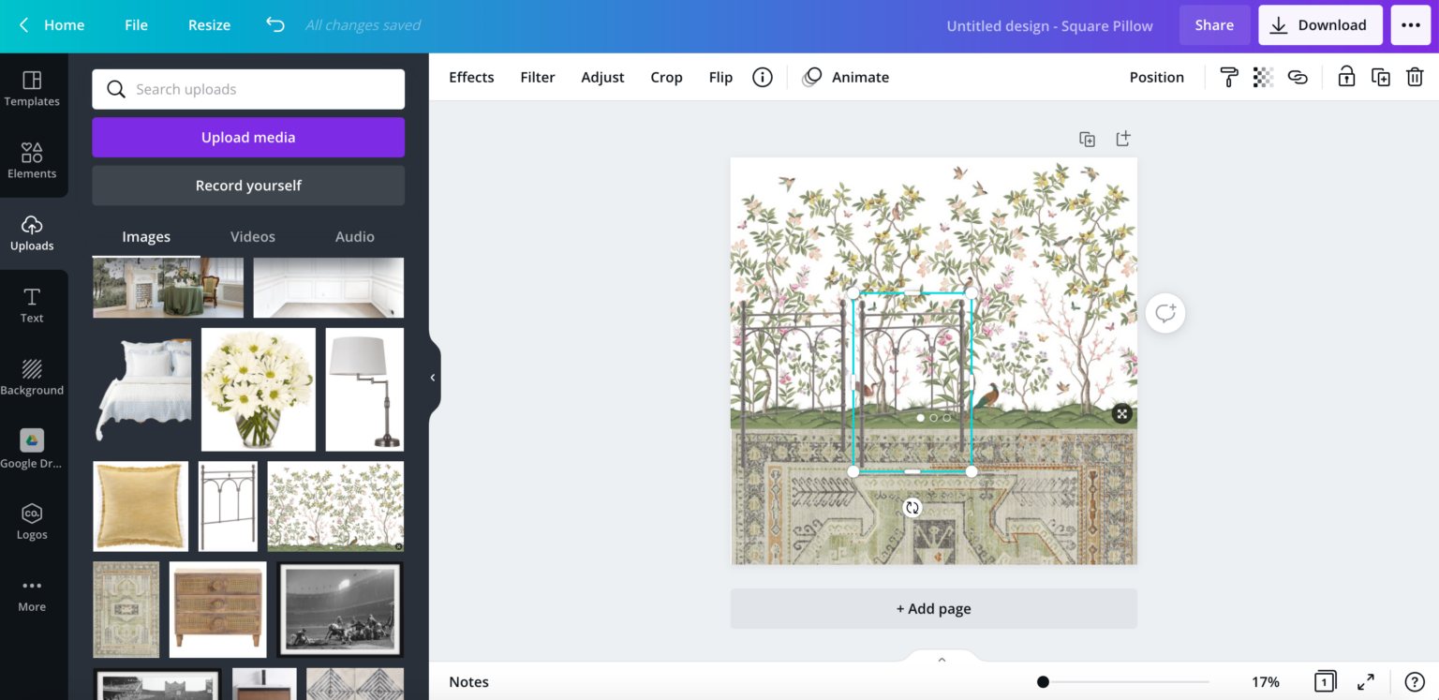Image resolution: width=1439 pixels, height=700 pixels.
Task: Open the Effects option
Action: tap(471, 77)
